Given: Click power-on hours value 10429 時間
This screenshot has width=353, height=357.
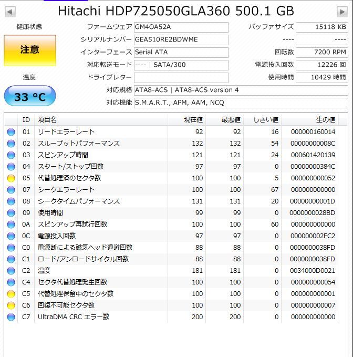Looking at the screenshot, I should pos(322,78).
